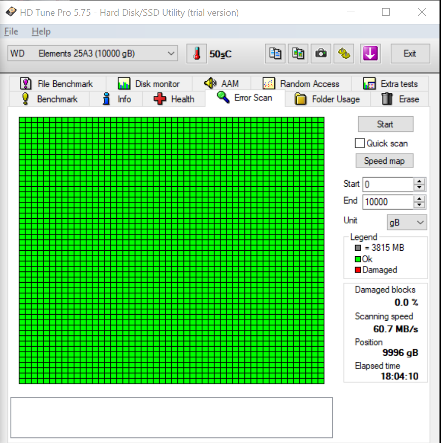Click into the End position field

coord(387,201)
